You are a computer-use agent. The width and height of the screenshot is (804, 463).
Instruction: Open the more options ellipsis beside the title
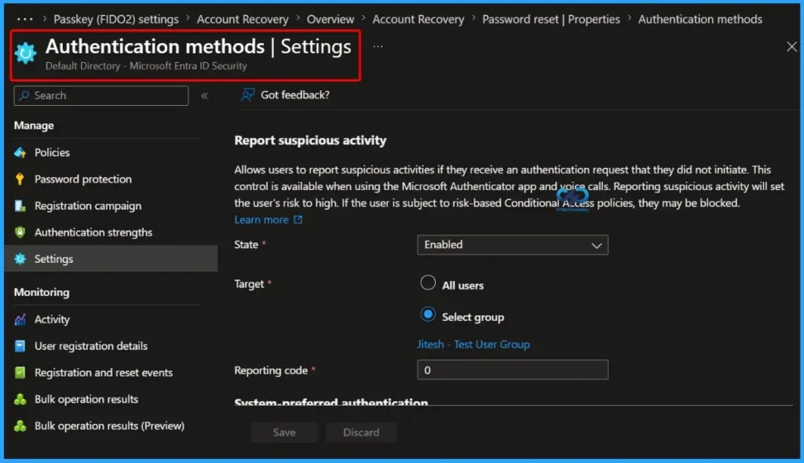tap(378, 46)
